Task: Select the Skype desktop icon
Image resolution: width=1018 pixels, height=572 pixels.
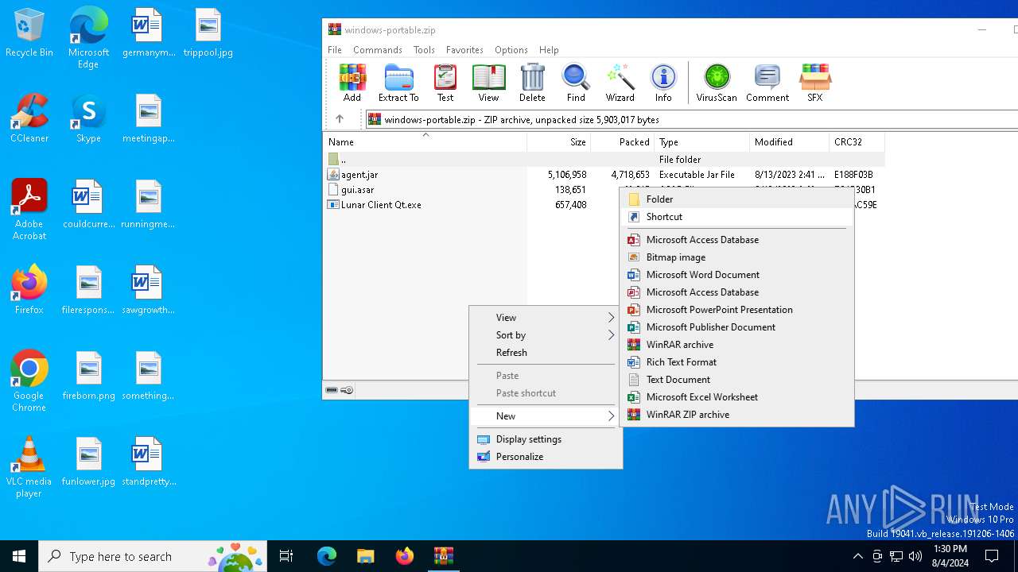Action: click(88, 119)
